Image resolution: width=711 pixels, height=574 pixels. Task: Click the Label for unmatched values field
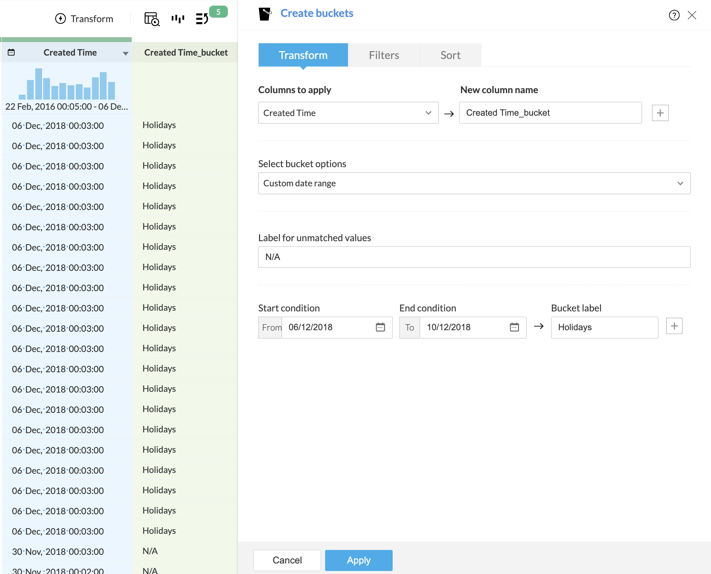474,257
